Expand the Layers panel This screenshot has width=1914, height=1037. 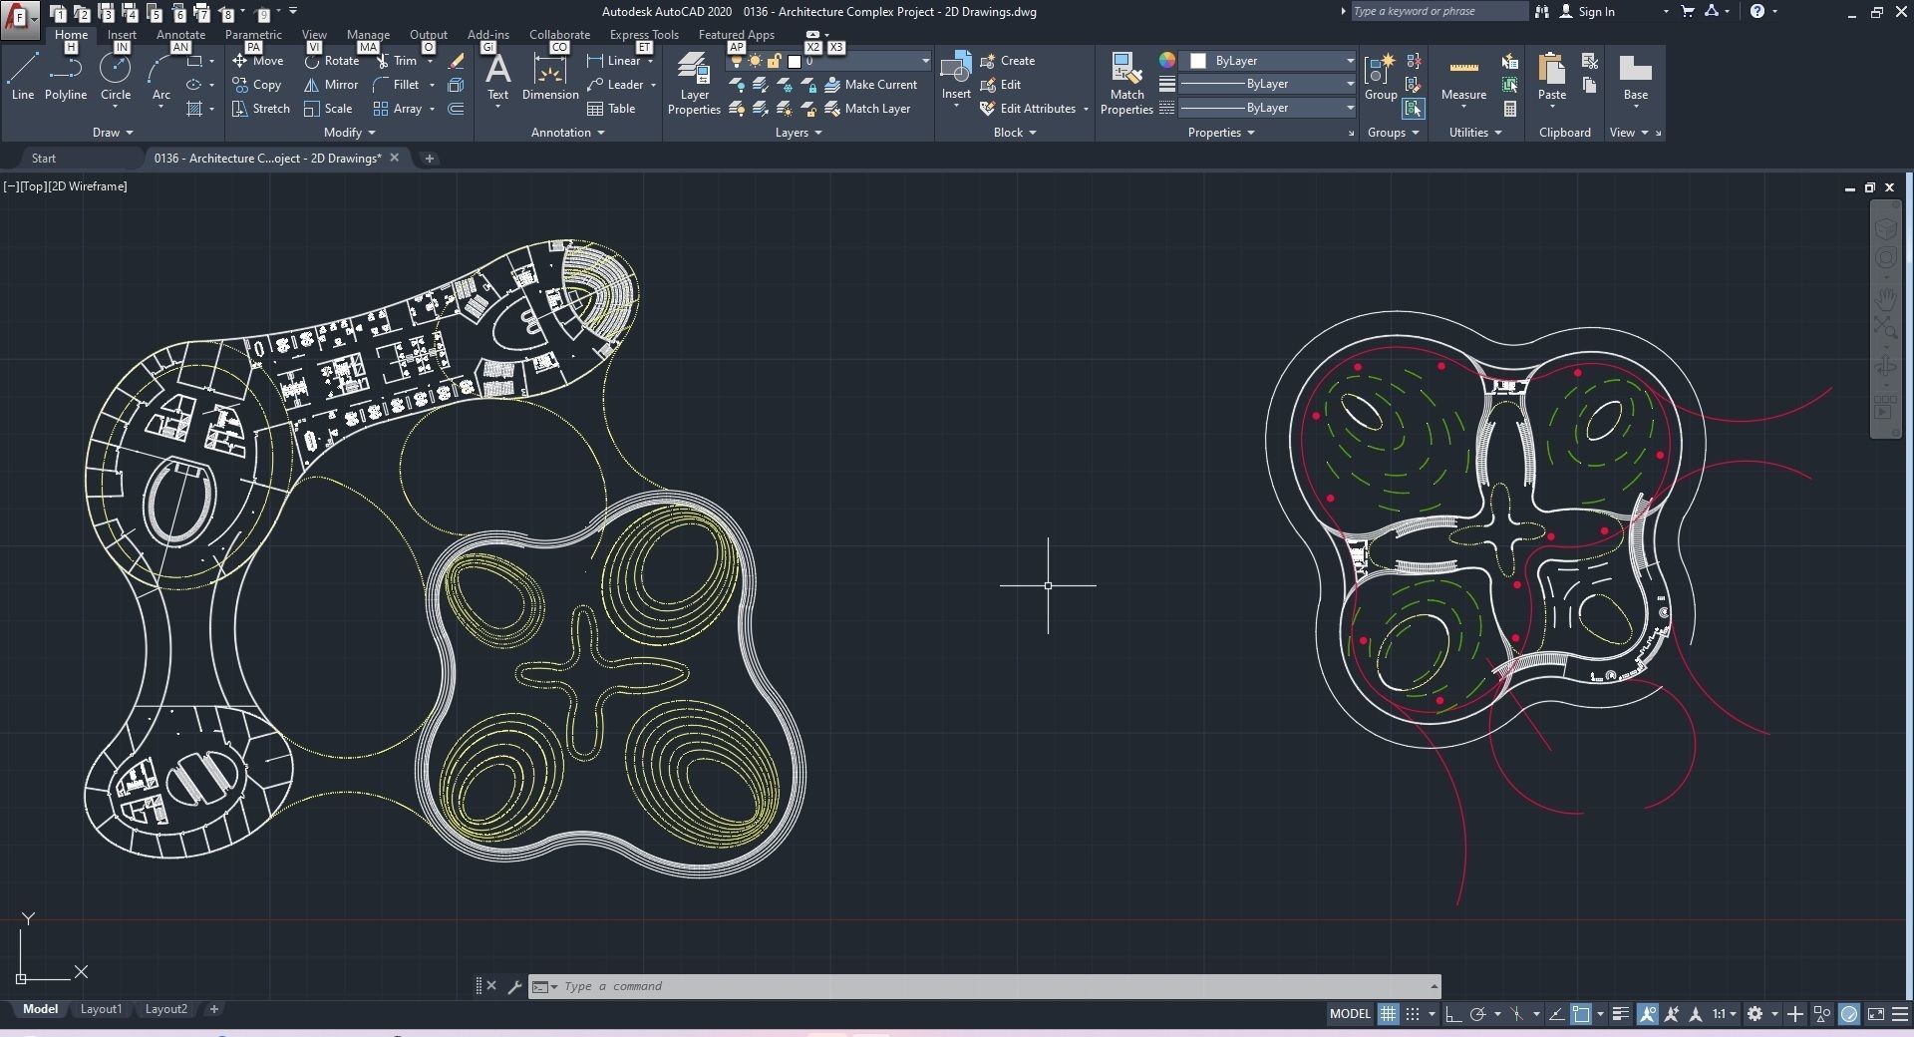798,133
